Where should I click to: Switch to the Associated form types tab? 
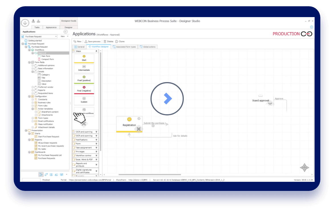(124, 47)
